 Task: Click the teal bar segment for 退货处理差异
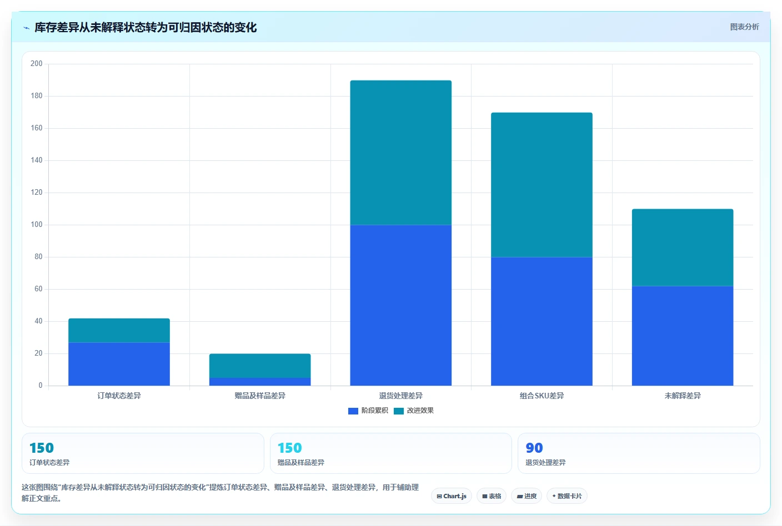point(400,153)
